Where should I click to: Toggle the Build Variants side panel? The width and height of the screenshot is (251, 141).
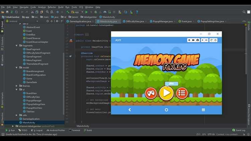(x=2, y=98)
